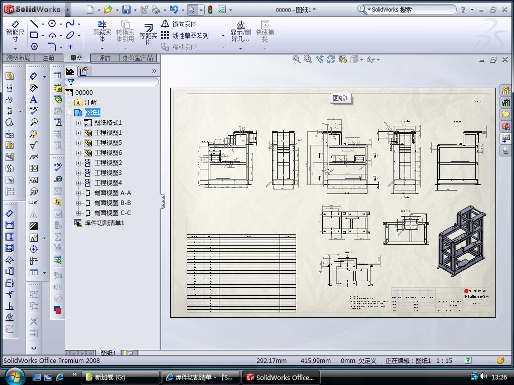Open the 评估 (Evaluate) tab
514x385 pixels.
104,58
